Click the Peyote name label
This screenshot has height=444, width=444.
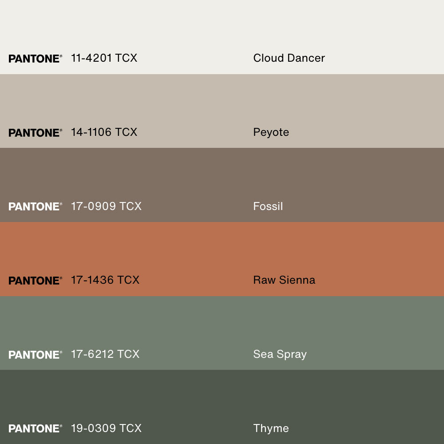point(271,132)
